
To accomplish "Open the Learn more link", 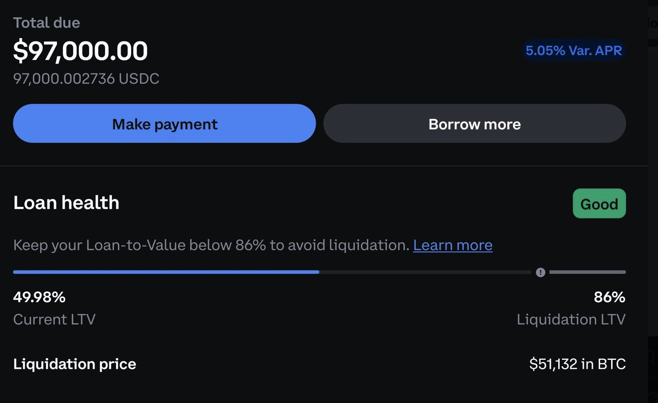I will click(453, 245).
